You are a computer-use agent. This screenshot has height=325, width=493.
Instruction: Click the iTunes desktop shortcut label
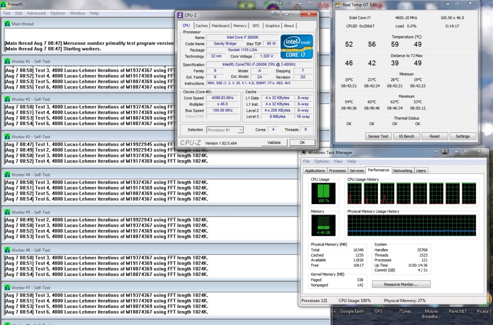[x=405, y=311]
